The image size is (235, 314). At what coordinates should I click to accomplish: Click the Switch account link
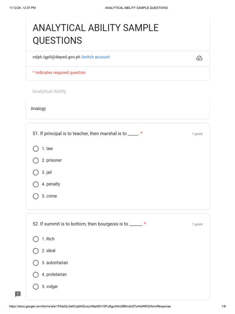(x=95, y=57)
